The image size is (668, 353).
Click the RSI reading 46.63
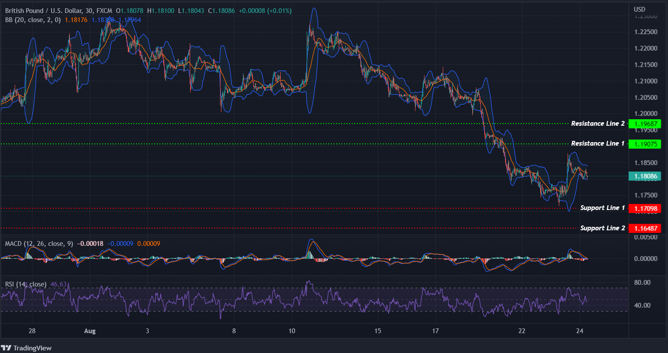[58, 284]
